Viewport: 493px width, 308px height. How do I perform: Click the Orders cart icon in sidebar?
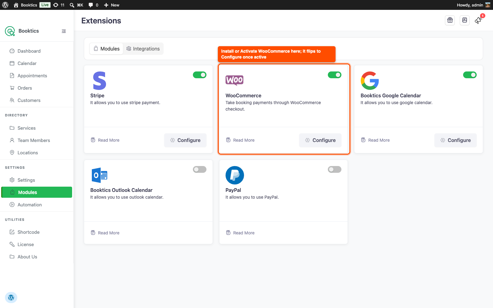(12, 88)
